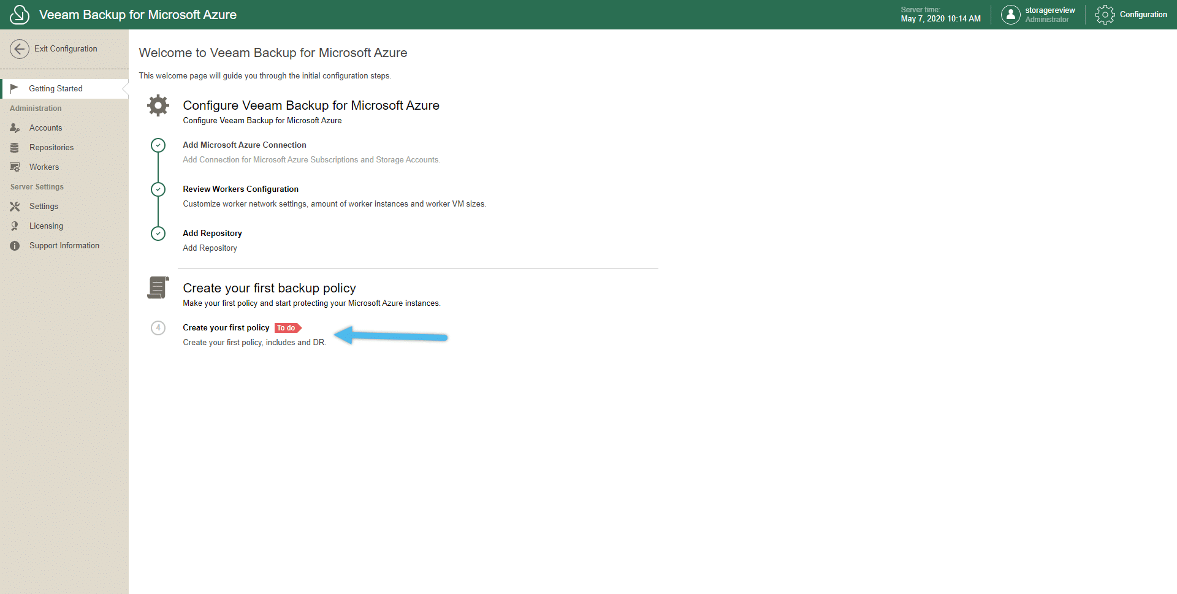Open Support Information in the sidebar

[64, 245]
